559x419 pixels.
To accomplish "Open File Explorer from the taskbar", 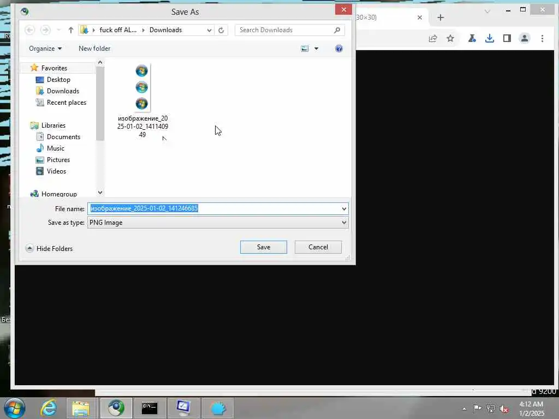I will (81, 408).
